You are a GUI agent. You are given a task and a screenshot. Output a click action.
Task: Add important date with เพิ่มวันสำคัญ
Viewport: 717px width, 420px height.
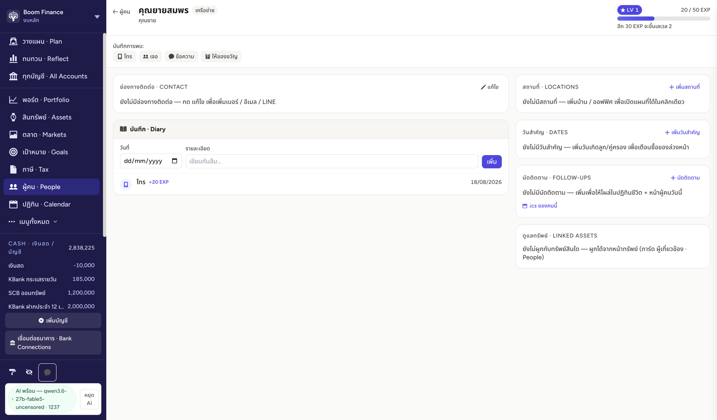pos(682,132)
